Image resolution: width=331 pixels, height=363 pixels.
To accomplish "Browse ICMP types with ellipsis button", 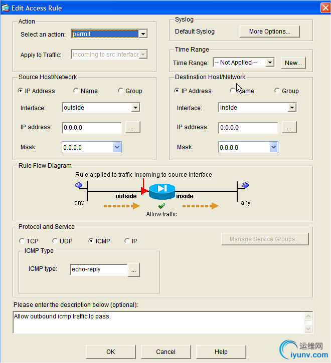I will pos(133,270).
